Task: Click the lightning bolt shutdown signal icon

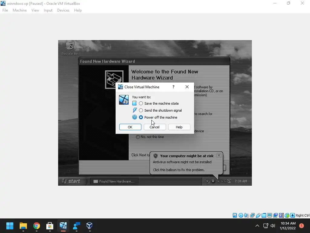Action: coord(134,110)
